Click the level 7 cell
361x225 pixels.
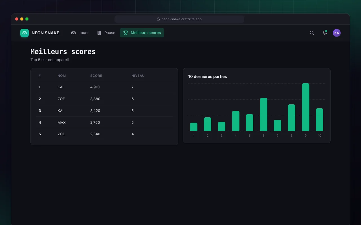133,87
